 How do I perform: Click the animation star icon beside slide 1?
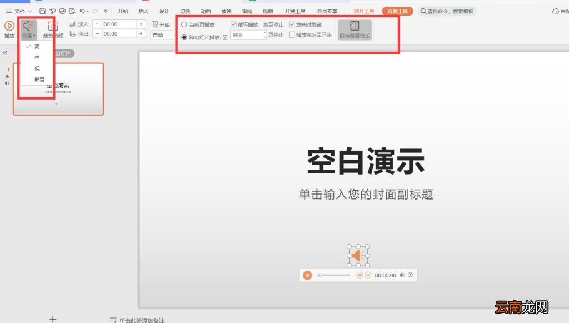pyautogui.click(x=7, y=77)
